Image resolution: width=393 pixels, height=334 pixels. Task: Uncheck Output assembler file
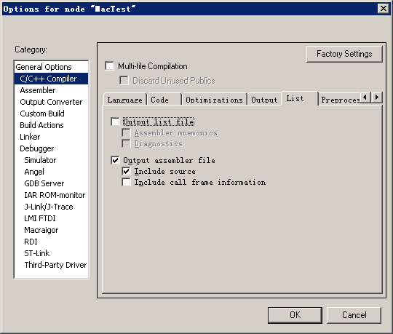click(x=115, y=160)
